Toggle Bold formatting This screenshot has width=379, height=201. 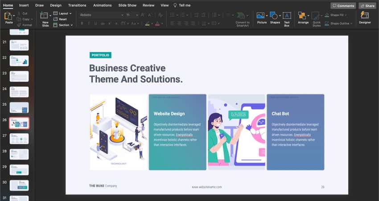(x=82, y=24)
